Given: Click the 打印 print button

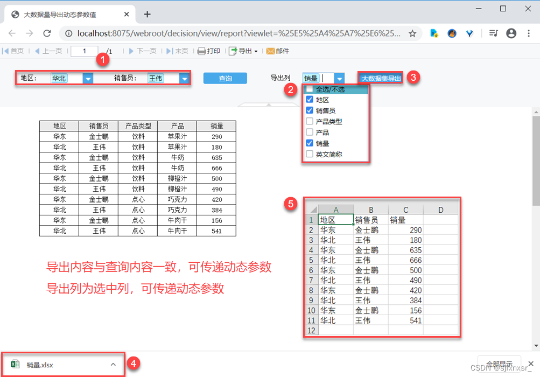Looking at the screenshot, I should [x=209, y=51].
